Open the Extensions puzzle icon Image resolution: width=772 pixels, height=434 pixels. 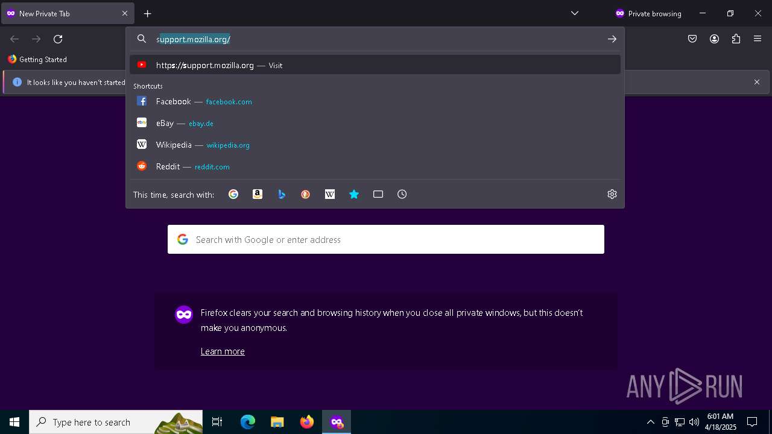[x=736, y=39]
